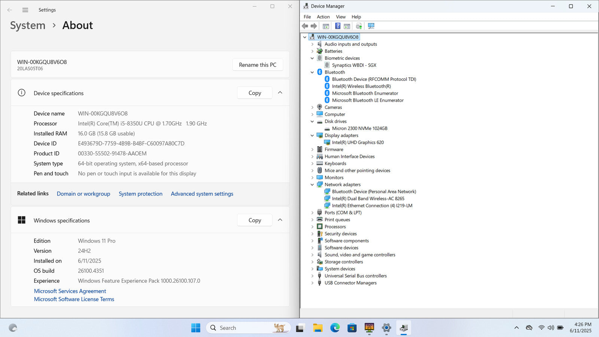
Task: Click the taskbar Search box
Action: (x=248, y=328)
